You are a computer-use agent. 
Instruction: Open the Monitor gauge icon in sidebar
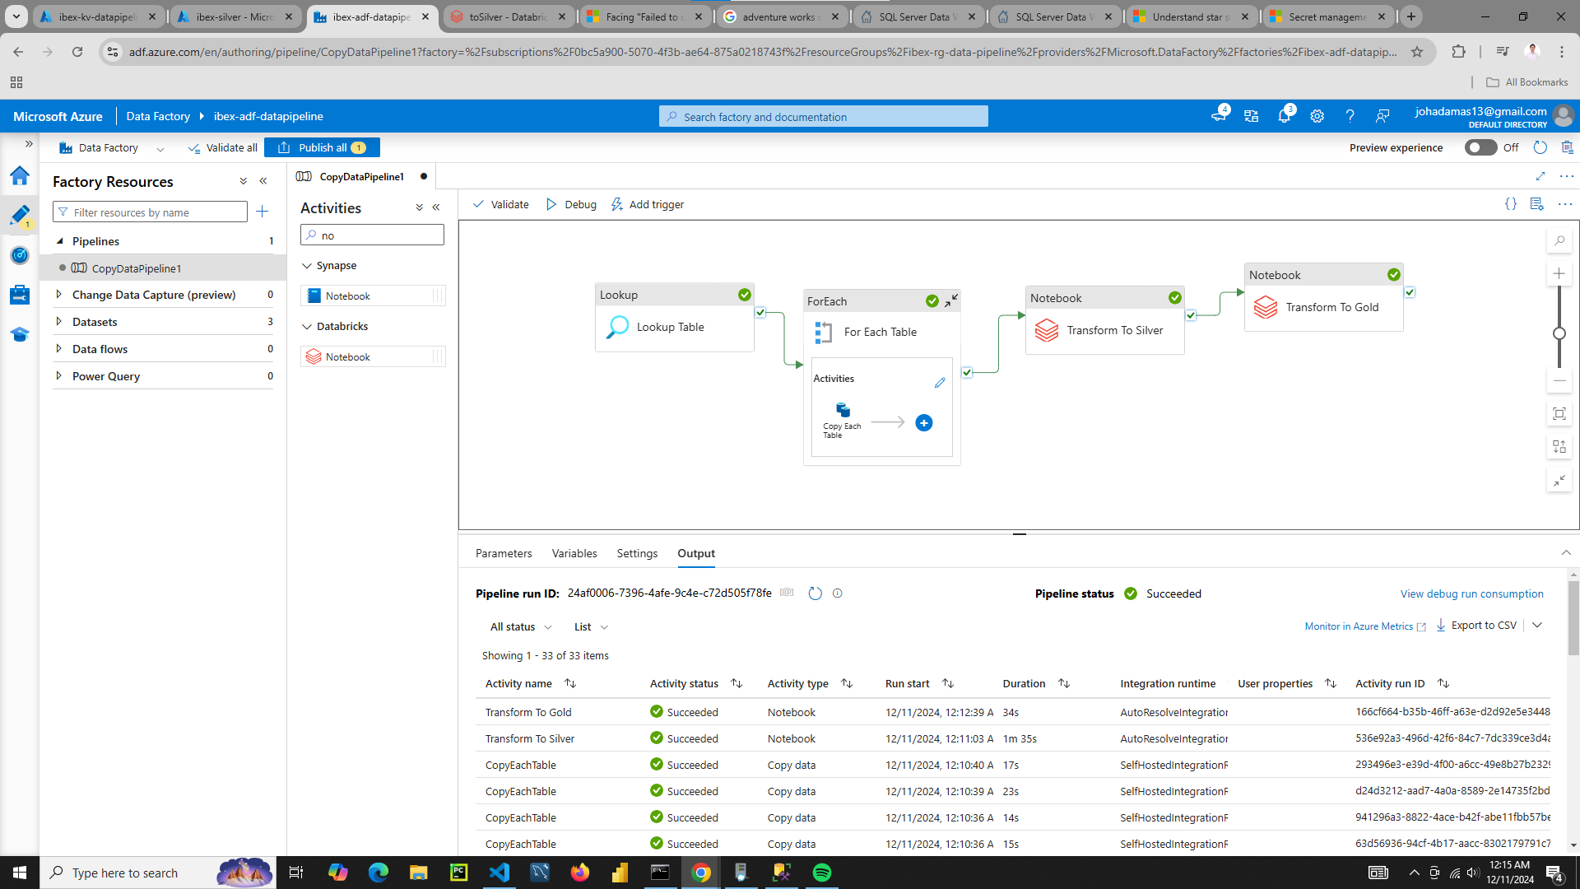click(x=20, y=255)
